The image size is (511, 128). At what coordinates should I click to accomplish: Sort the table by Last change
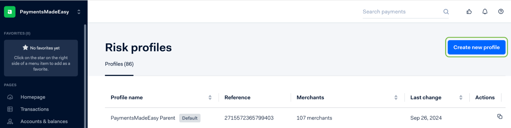pyautogui.click(x=461, y=98)
